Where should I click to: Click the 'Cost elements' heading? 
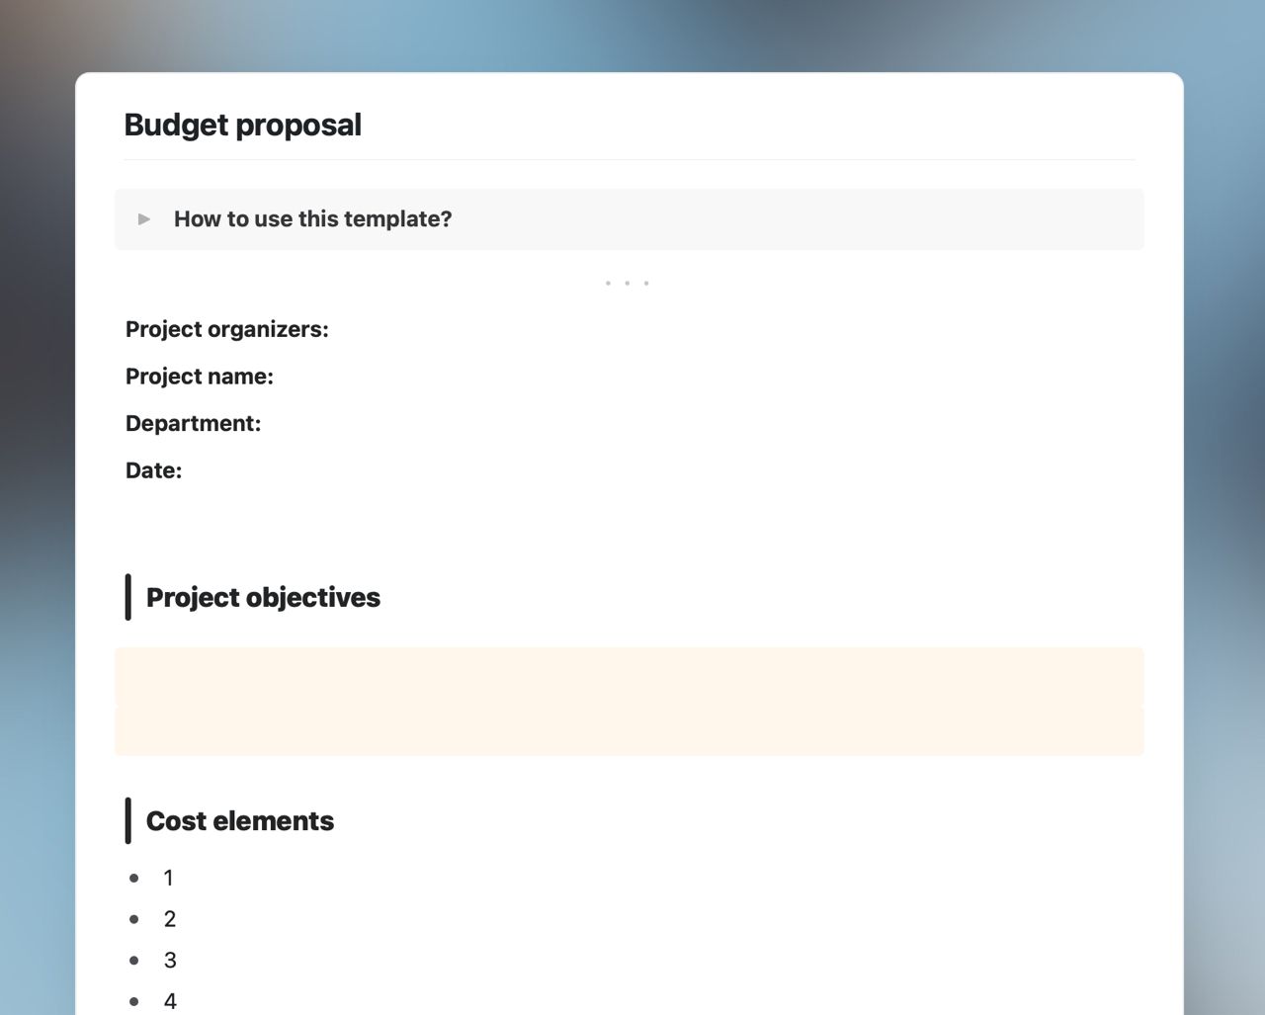tap(240, 821)
